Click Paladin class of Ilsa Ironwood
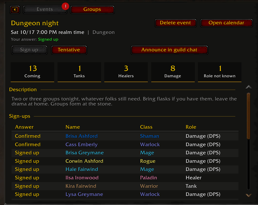The width and height of the screenshot is (258, 205). [x=148, y=178]
